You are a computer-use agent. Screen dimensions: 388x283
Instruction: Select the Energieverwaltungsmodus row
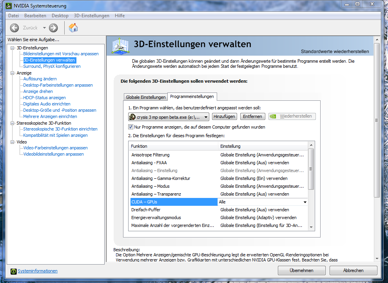tap(219, 218)
